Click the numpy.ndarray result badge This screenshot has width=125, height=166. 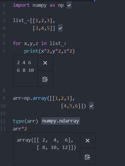click(61, 121)
